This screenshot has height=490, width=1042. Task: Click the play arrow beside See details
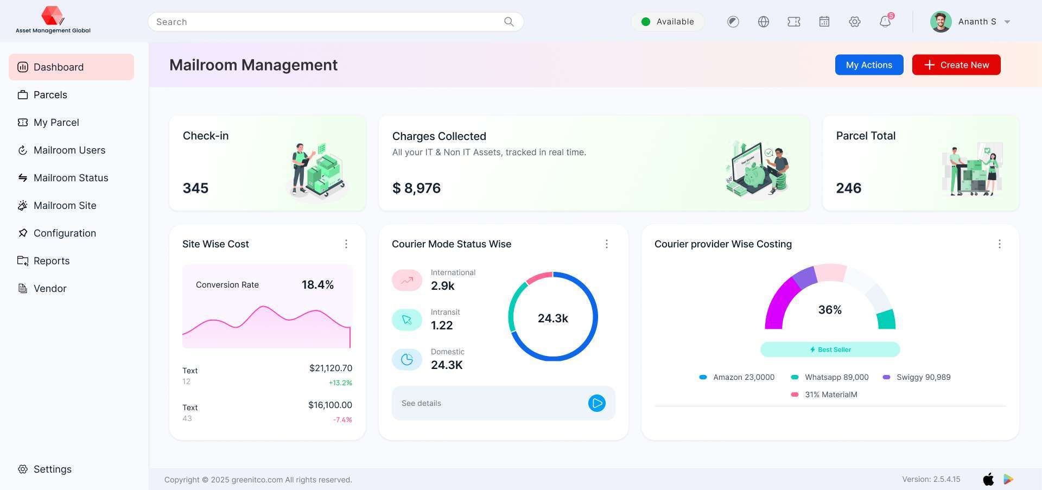(x=596, y=403)
